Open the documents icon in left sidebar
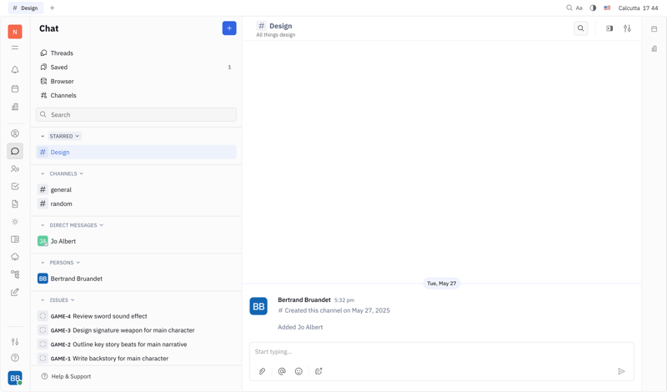Viewport: 667px width, 392px height. tap(15, 204)
